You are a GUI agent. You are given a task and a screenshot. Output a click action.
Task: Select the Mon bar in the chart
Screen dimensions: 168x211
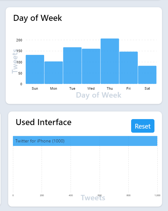[54, 73]
